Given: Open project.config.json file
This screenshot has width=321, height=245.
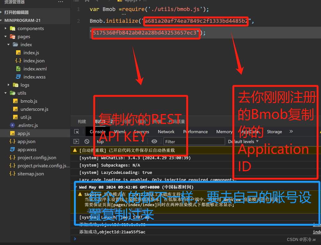Looking at the screenshot, I should point(37,158).
